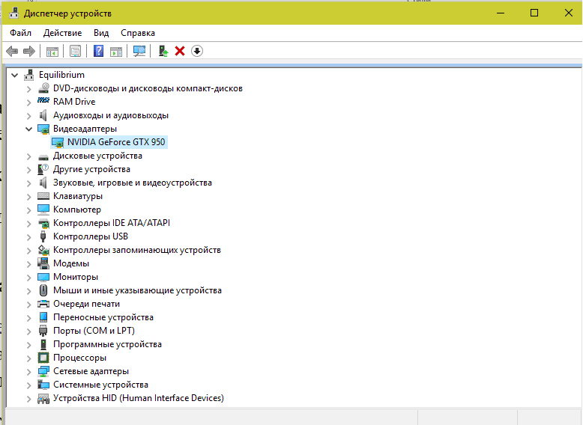Click Update driver toolbar icon

(163, 51)
